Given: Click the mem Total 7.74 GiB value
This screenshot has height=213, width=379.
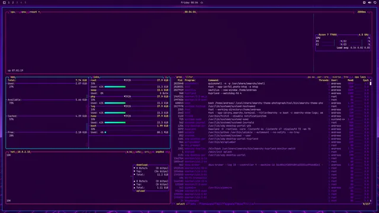Looking at the screenshot, I should tap(81, 80).
